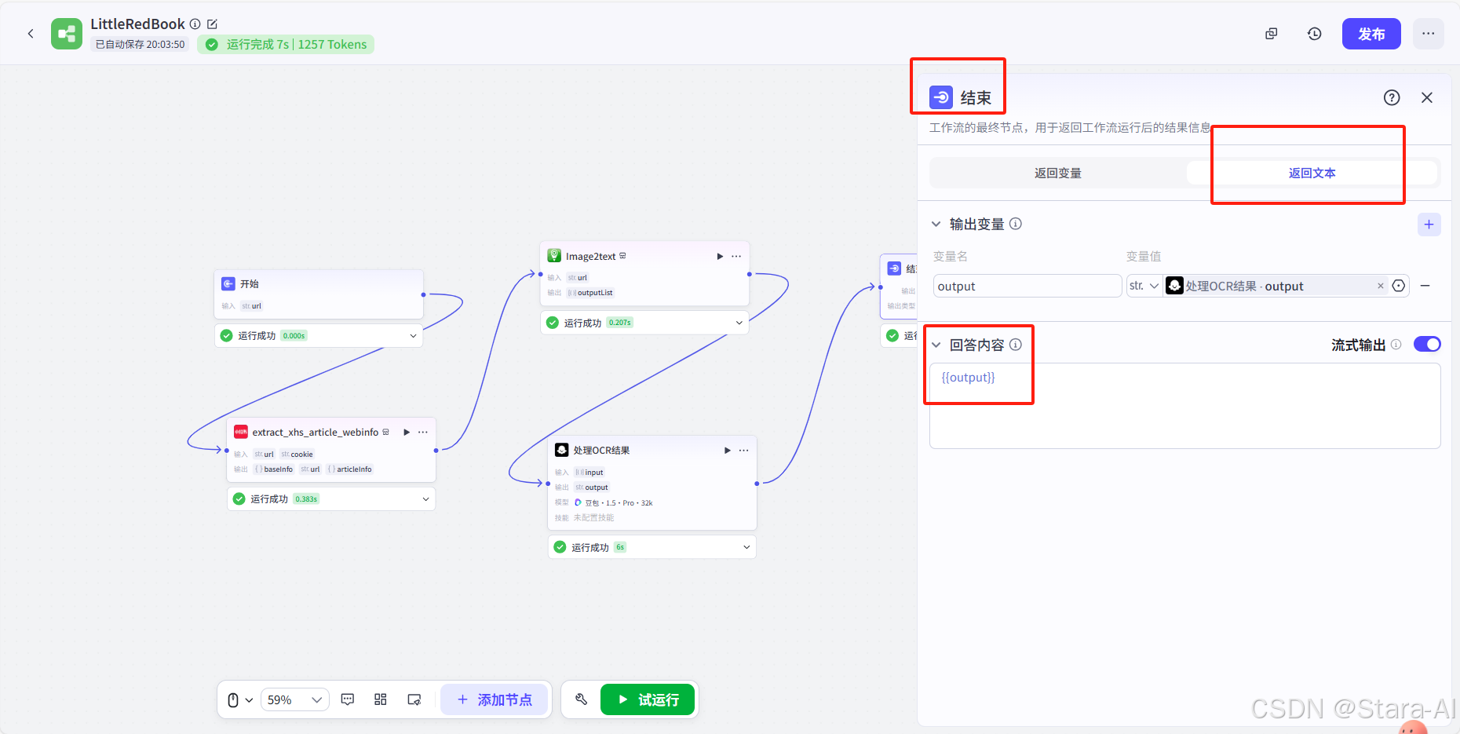
Task: Run the 处理OCR结果 node alone
Action: pyautogui.click(x=728, y=450)
